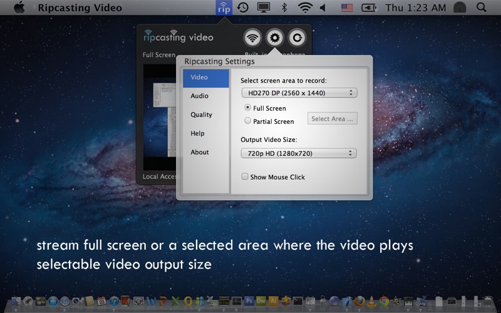Click the Time Machine menu bar icon
The height and width of the screenshot is (313, 501).
click(x=243, y=8)
